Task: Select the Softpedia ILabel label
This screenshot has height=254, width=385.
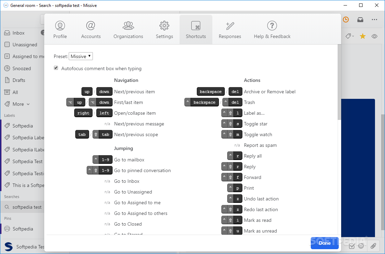Action: [x=22, y=150]
